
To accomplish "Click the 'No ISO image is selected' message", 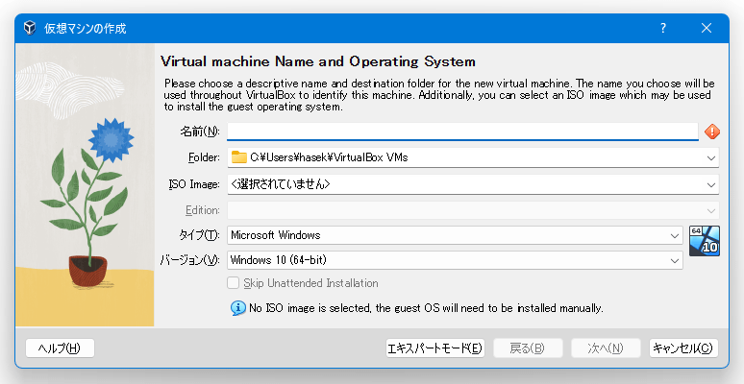I will click(x=426, y=308).
